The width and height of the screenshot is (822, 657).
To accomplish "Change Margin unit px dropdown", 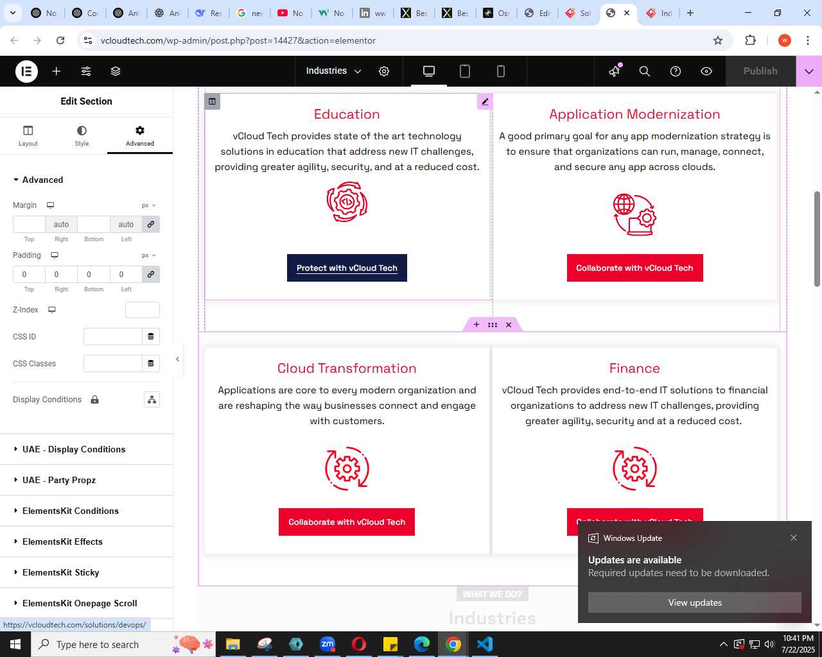I will pyautogui.click(x=149, y=205).
